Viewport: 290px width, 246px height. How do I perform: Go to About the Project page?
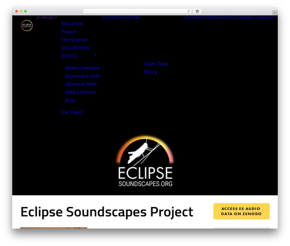pyautogui.click(x=72, y=27)
